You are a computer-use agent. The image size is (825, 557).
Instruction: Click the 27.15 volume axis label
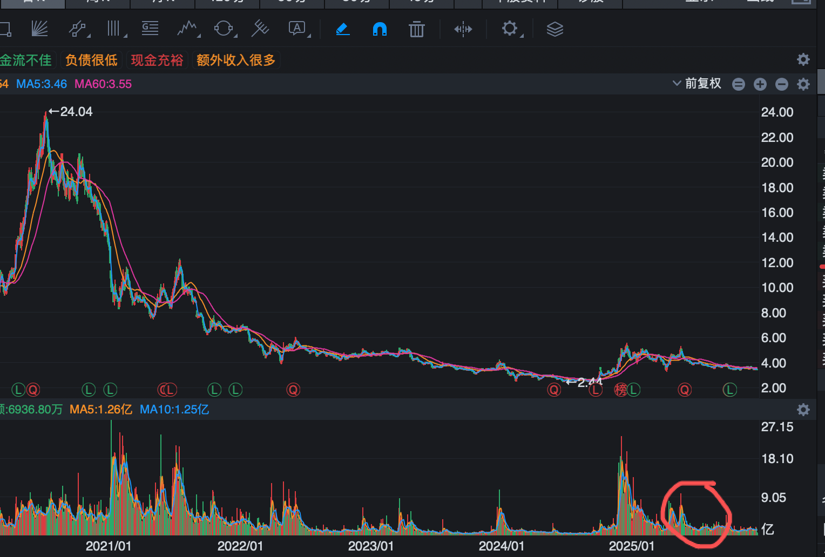click(x=777, y=427)
